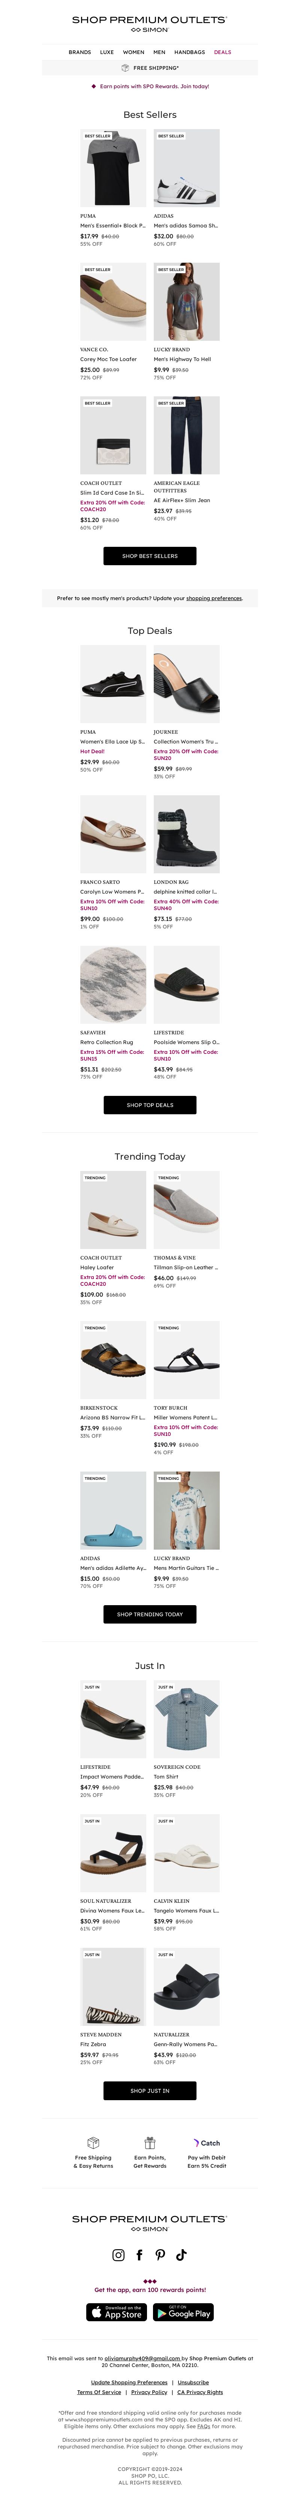The height and width of the screenshot is (2498, 300).
Task: Open the DEALS navigation menu item
Action: 223,53
